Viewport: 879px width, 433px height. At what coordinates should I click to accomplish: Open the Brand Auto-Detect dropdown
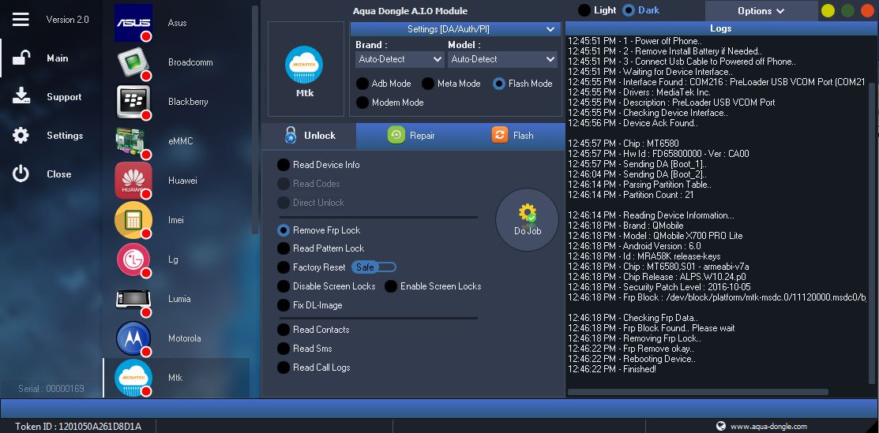[x=400, y=59]
